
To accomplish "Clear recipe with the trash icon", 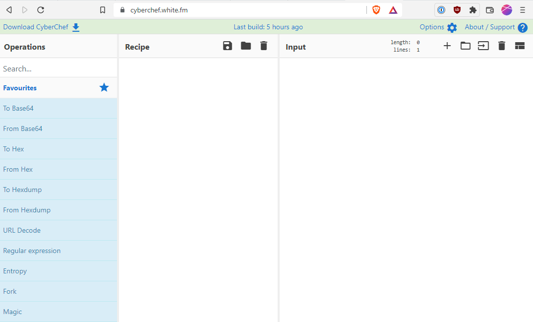I will (x=264, y=46).
